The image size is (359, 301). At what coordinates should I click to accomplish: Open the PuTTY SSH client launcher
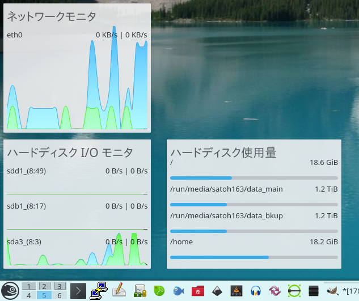99,291
